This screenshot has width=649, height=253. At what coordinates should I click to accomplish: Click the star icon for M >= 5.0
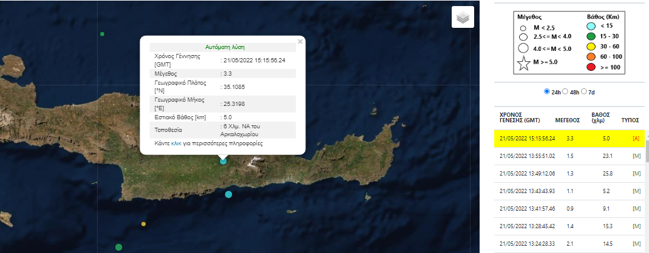[x=522, y=64]
